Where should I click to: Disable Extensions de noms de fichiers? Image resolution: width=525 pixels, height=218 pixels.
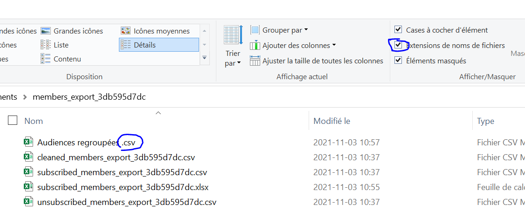pos(398,46)
